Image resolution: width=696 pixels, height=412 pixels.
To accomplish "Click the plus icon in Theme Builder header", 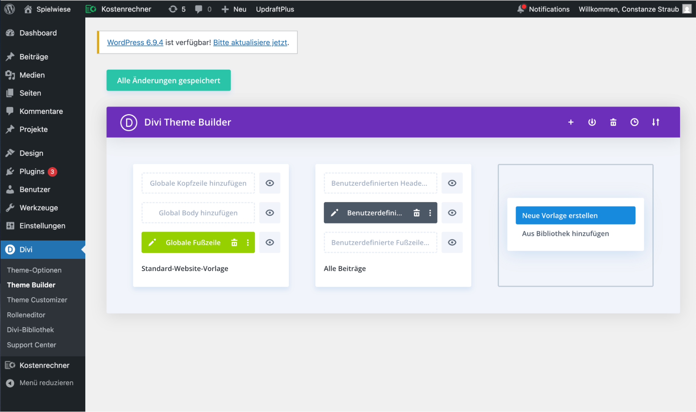I will pos(571,122).
